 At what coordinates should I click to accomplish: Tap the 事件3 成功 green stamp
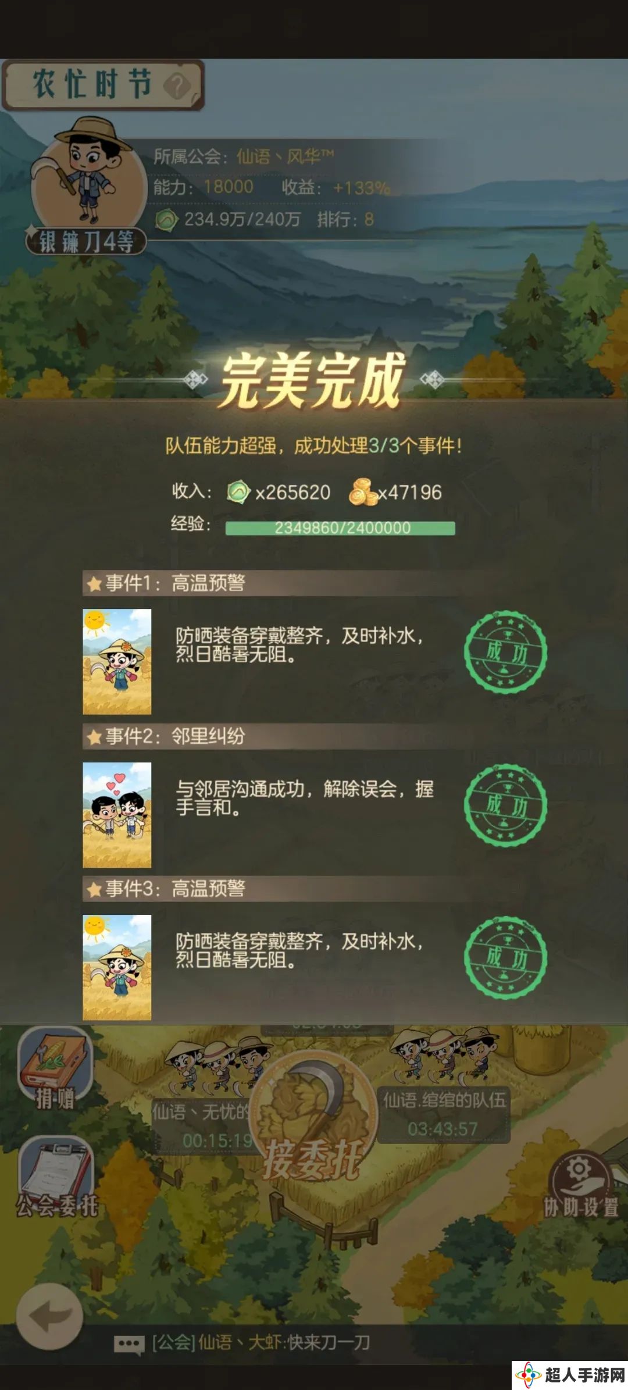click(x=505, y=958)
